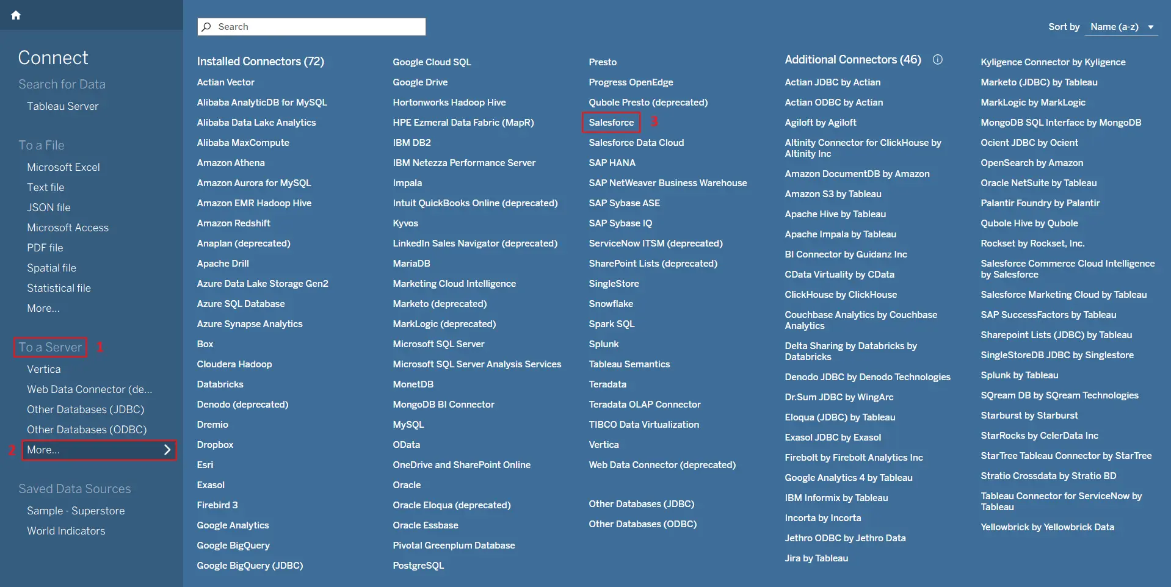The image size is (1171, 587).
Task: Click the home icon in top-left
Action: pyautogui.click(x=16, y=15)
